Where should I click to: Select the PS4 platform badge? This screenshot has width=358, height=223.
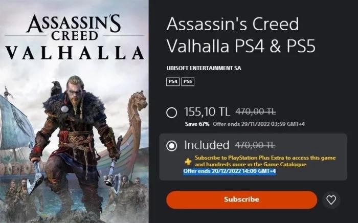click(173, 82)
